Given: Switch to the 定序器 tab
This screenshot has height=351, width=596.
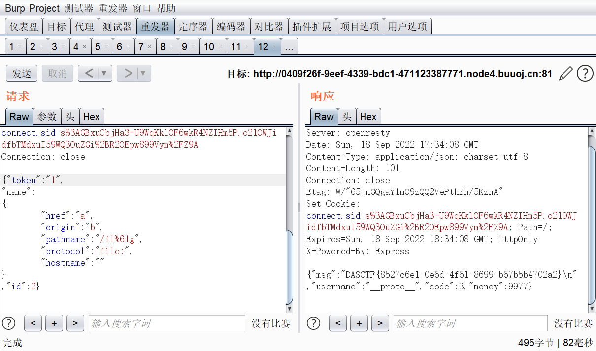Looking at the screenshot, I should 194,27.
